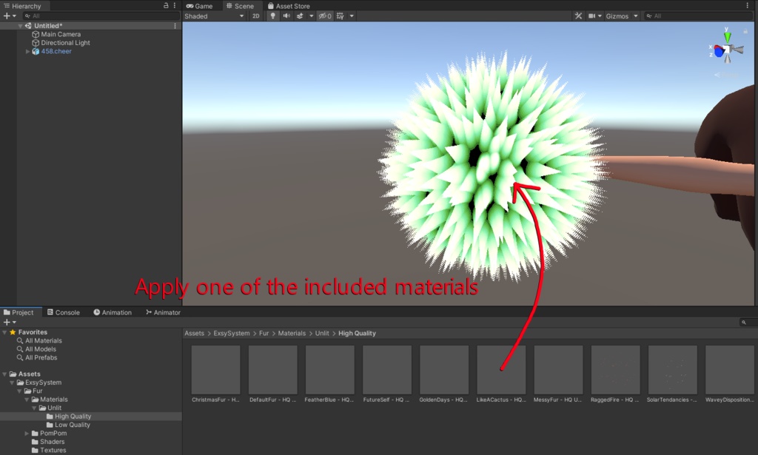The image size is (758, 455).
Task: Expand the 458.cheer object
Action: [x=27, y=51]
